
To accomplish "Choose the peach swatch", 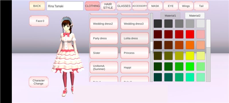I will point(201,45).
